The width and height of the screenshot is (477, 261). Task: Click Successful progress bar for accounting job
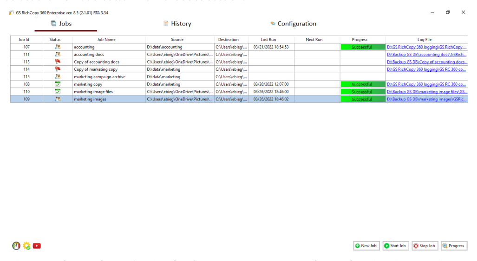363,47
